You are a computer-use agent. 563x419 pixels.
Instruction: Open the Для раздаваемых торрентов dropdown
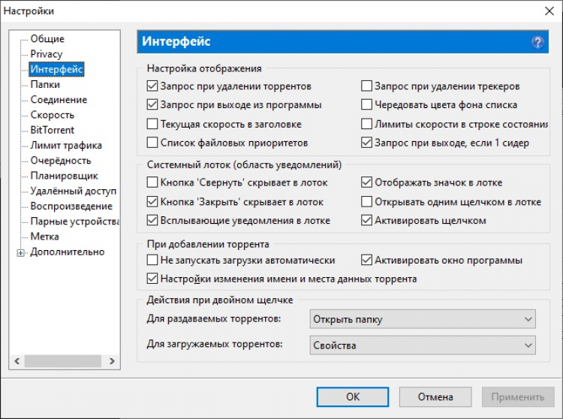click(x=423, y=320)
